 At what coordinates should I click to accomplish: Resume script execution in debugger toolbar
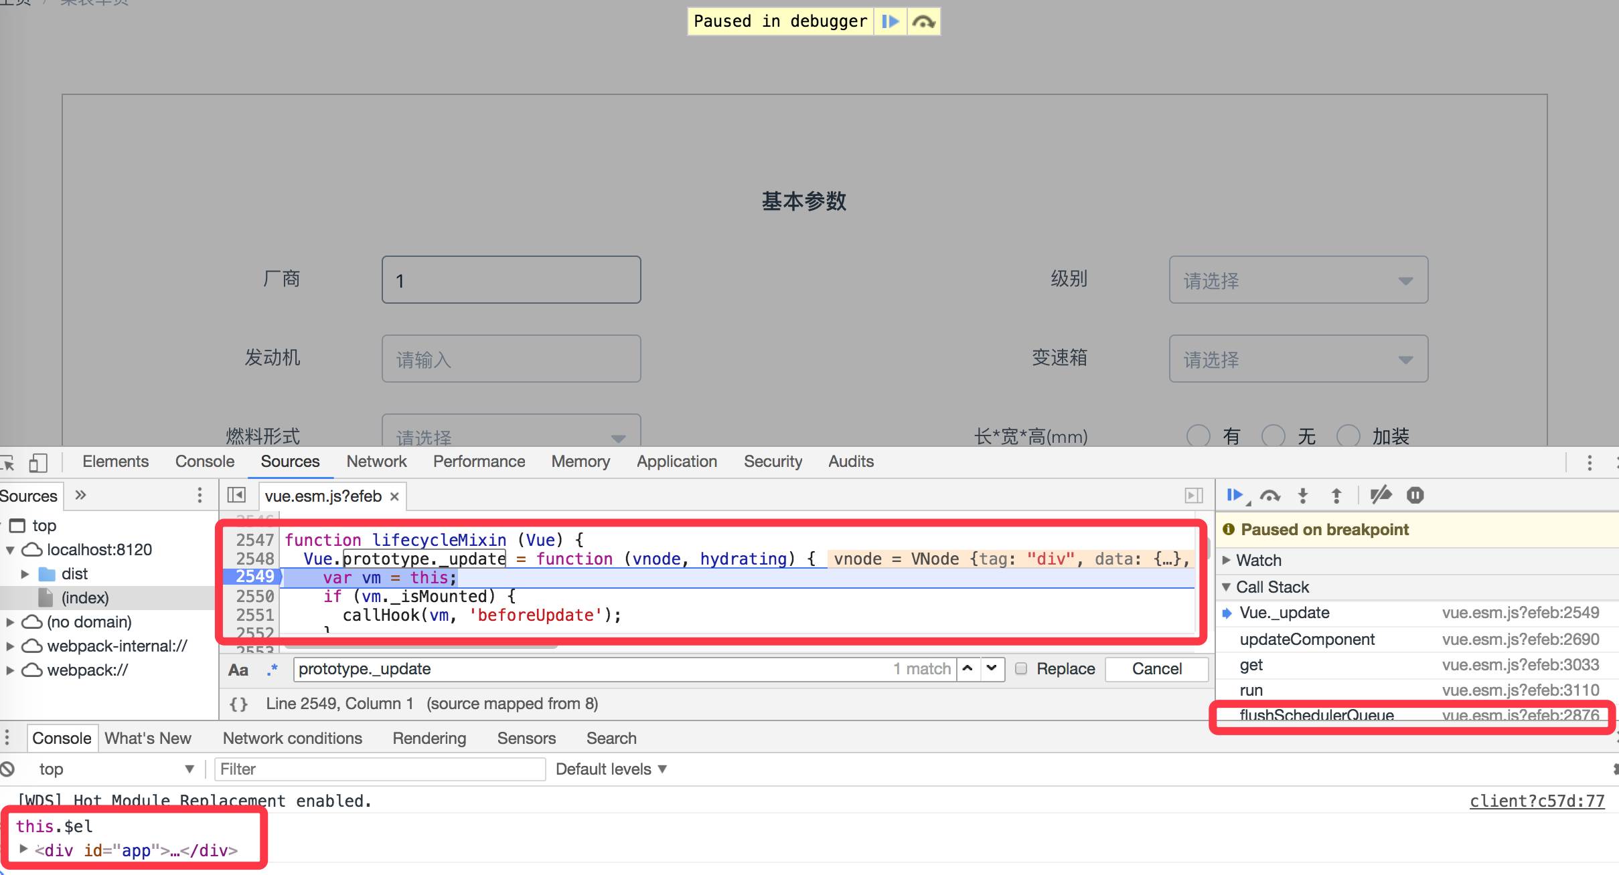pos(1233,495)
